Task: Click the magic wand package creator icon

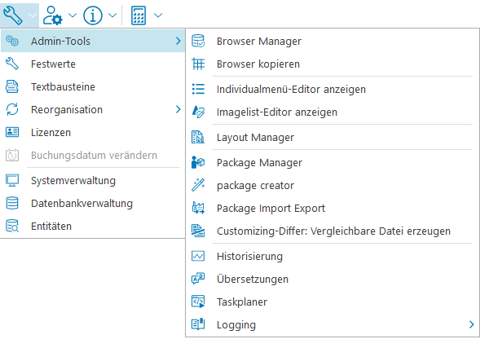Action: (198, 185)
